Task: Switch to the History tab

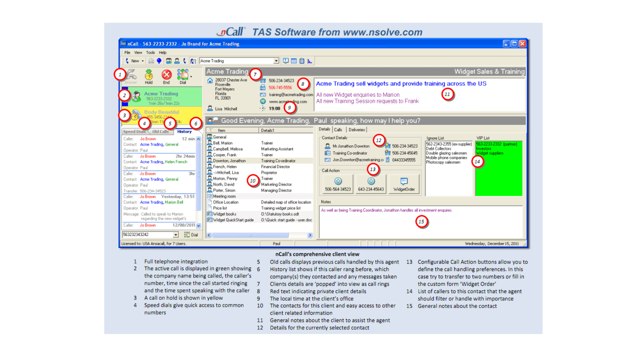Action: 184,132
